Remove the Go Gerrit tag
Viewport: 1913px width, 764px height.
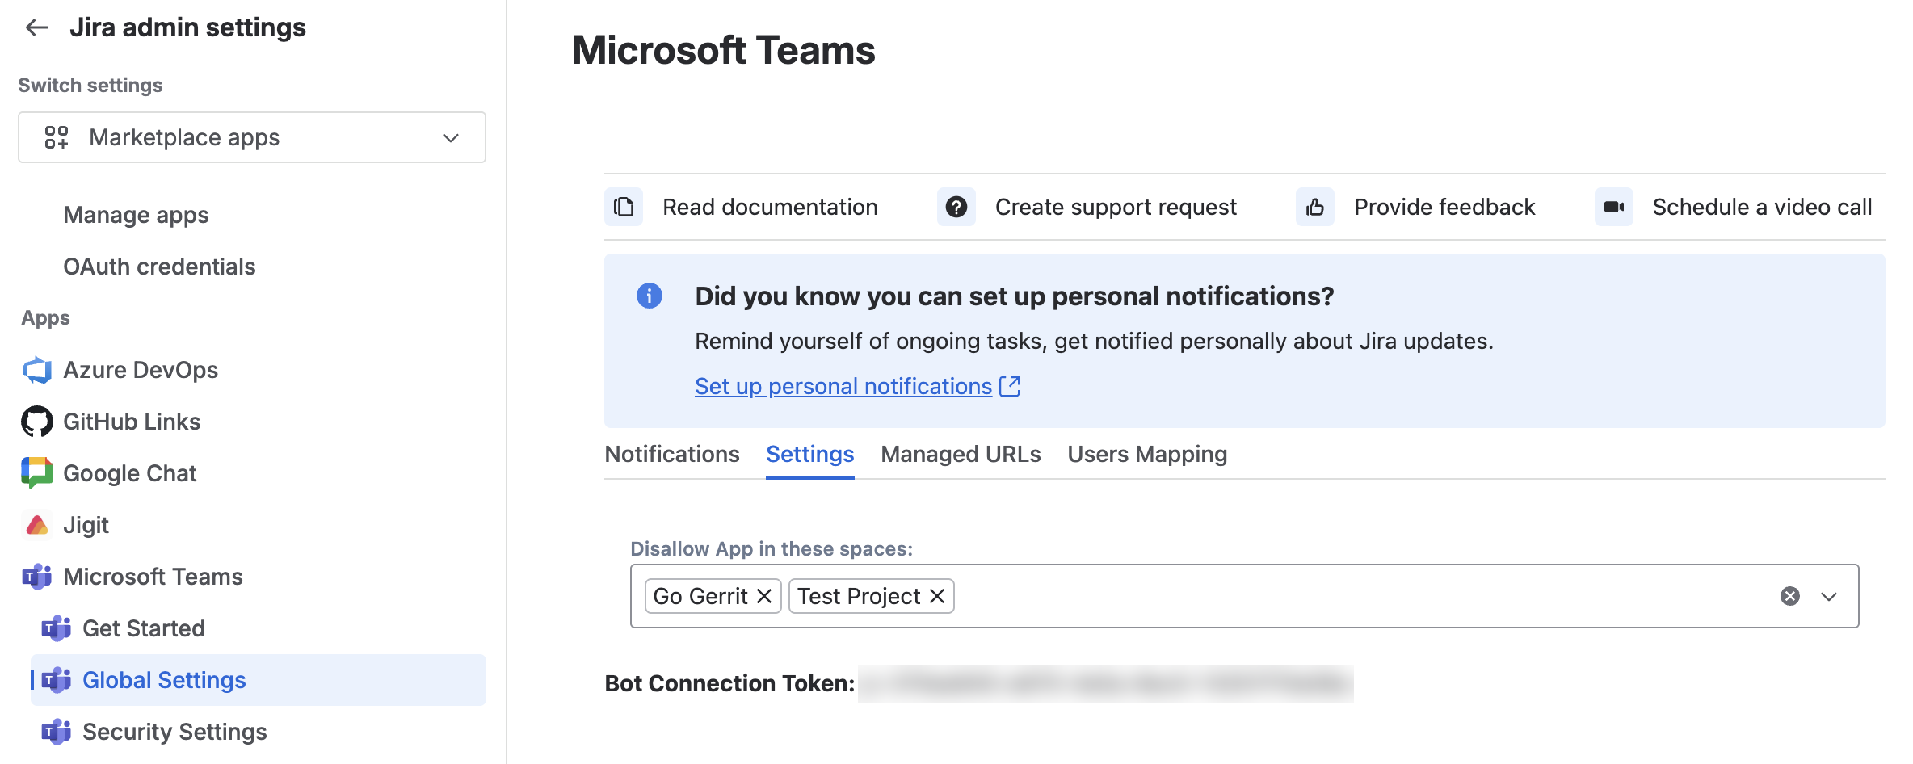(x=764, y=596)
